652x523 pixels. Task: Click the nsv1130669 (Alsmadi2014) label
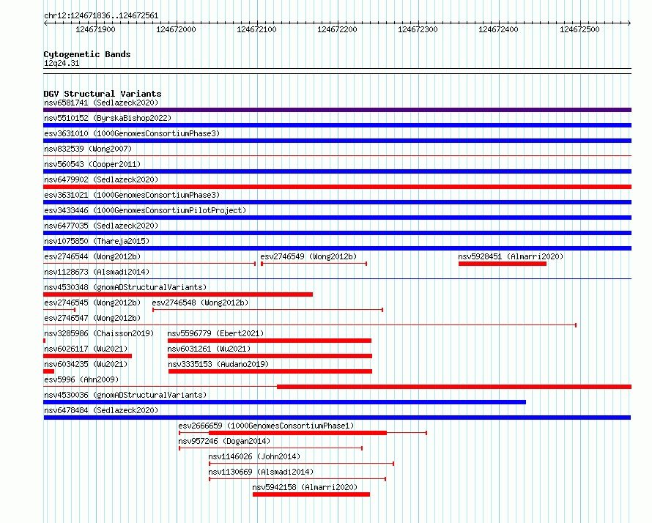click(x=261, y=472)
